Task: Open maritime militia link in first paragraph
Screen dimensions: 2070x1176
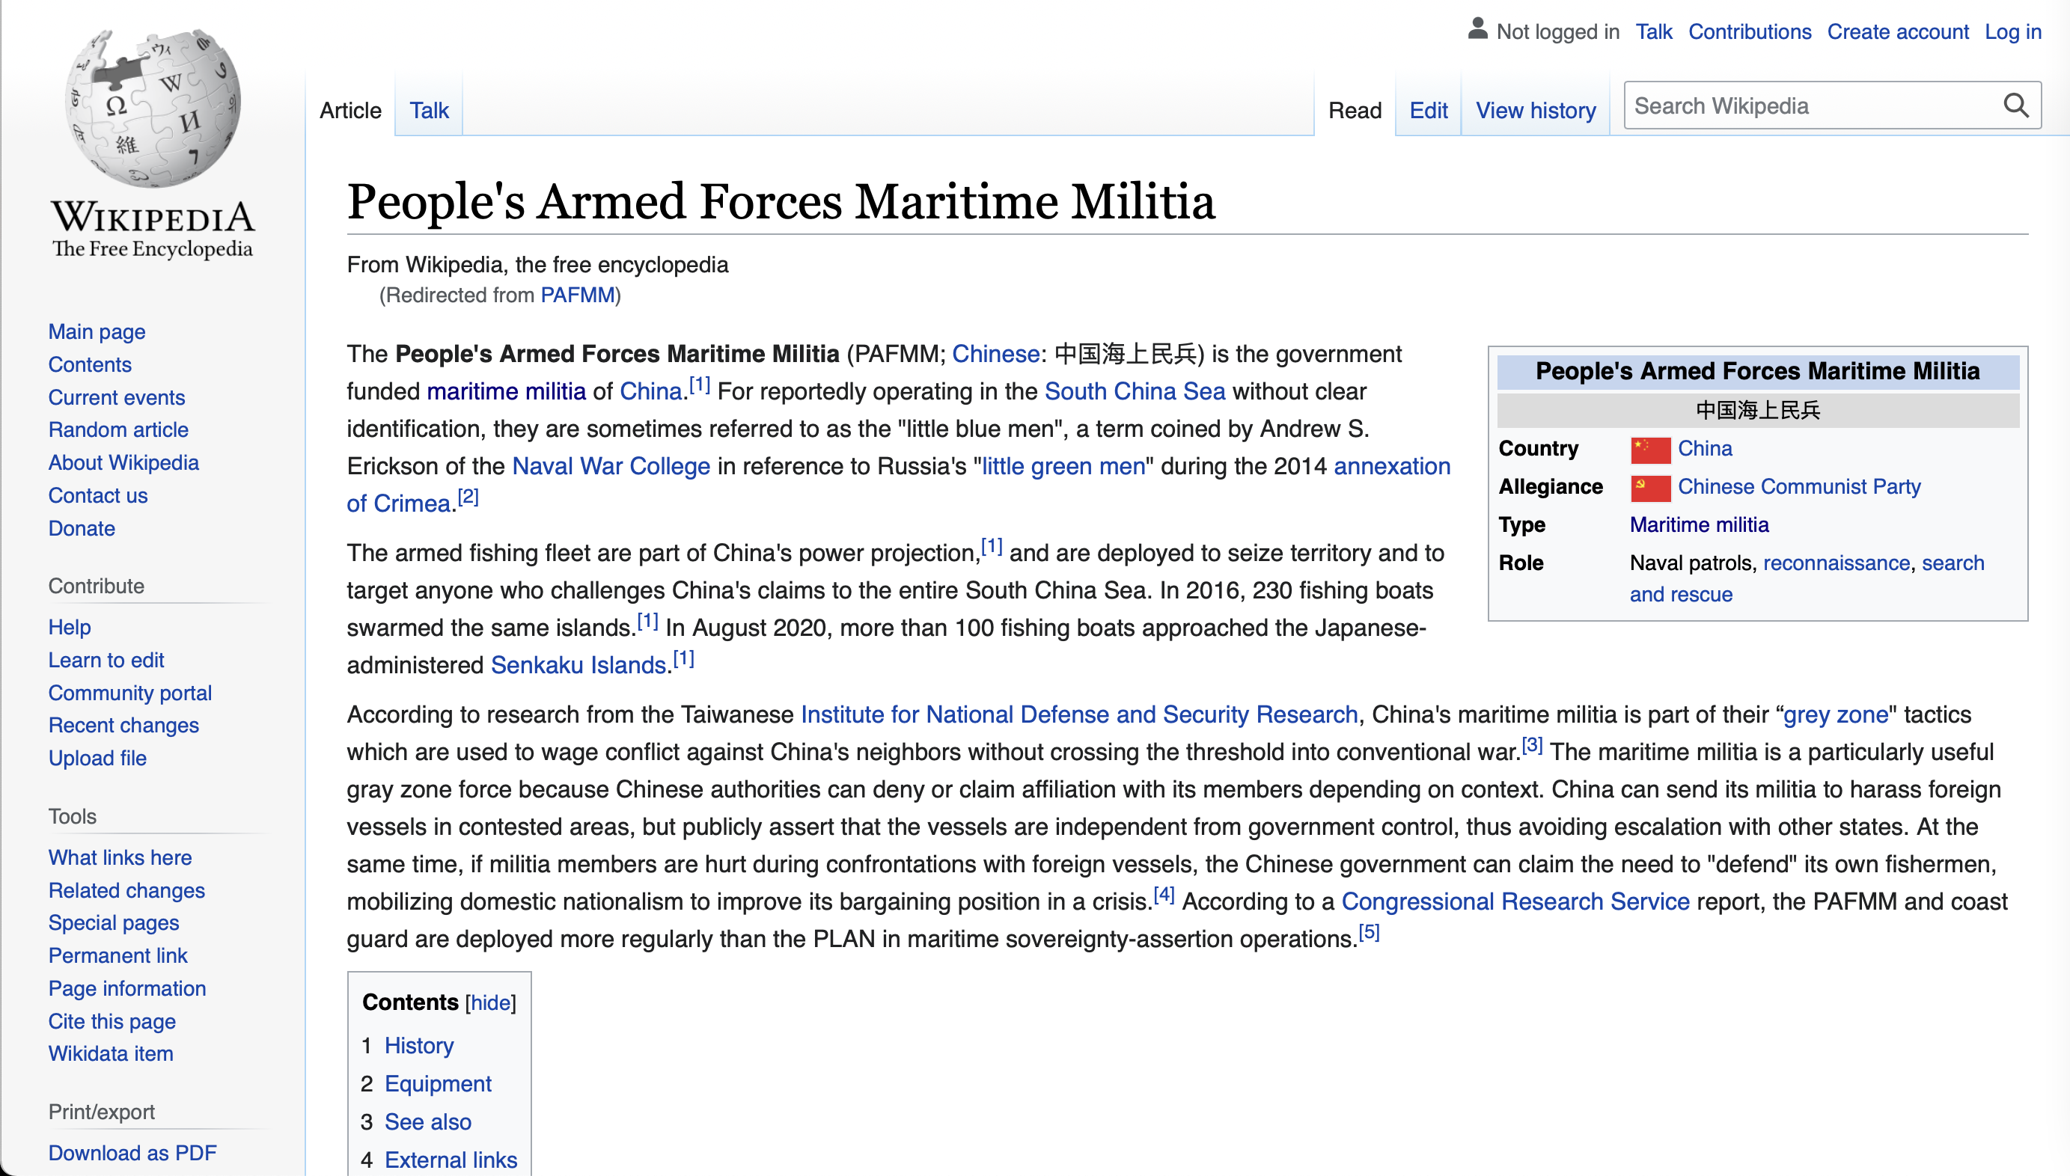Action: (x=506, y=391)
